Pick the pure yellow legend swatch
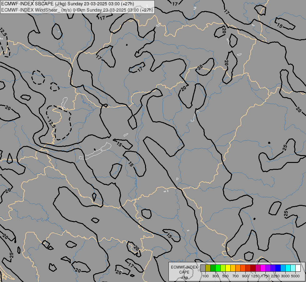Viewport: 306px width, 282px height. pos(228,268)
